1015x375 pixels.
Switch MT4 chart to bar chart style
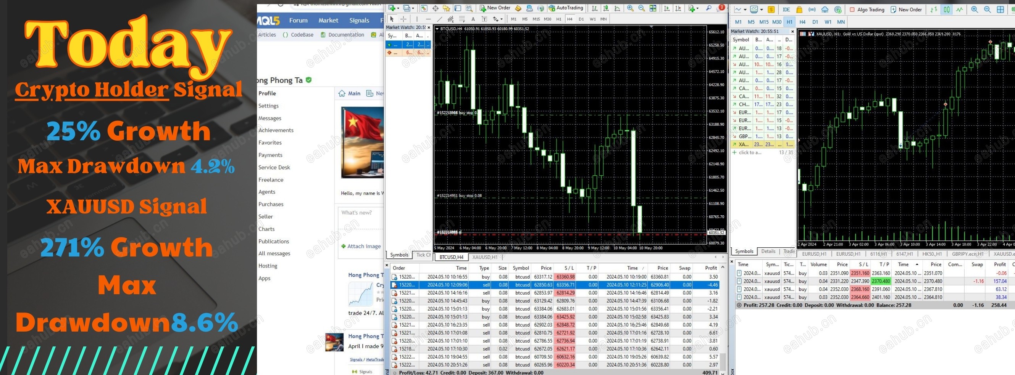pyautogui.click(x=595, y=8)
